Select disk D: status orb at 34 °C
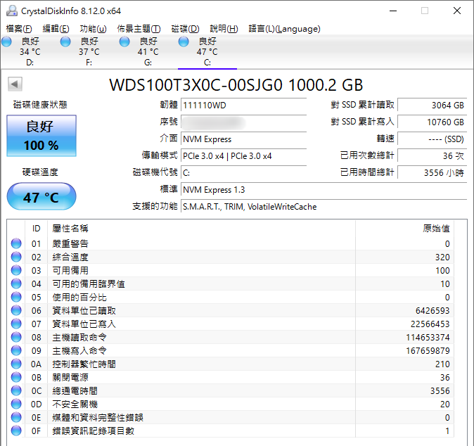This screenshot has width=474, height=446. (6, 42)
